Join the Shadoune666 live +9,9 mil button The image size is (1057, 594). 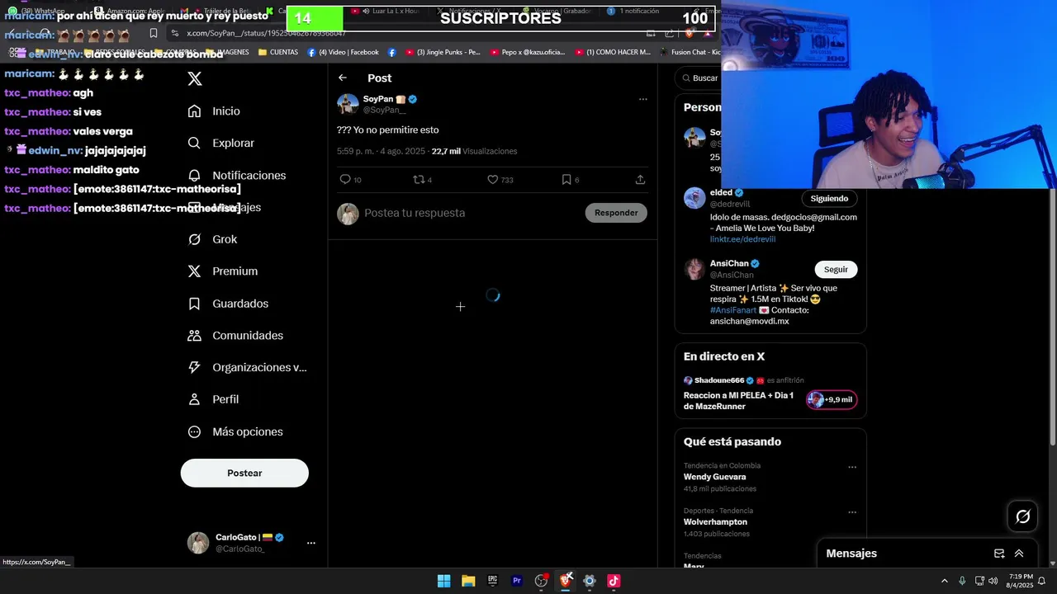tap(832, 399)
